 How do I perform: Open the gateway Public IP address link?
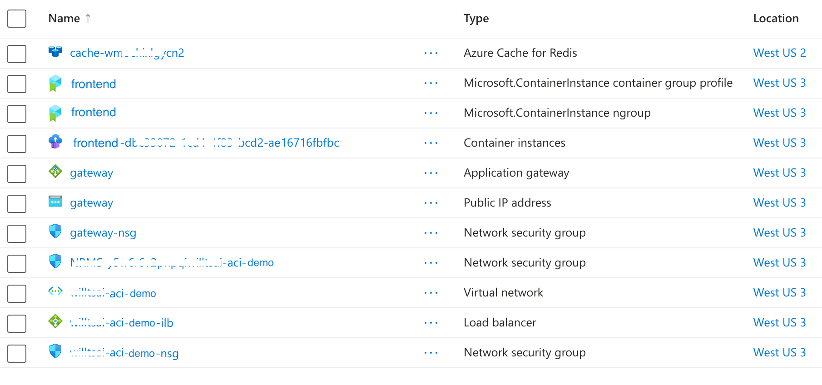pos(92,203)
